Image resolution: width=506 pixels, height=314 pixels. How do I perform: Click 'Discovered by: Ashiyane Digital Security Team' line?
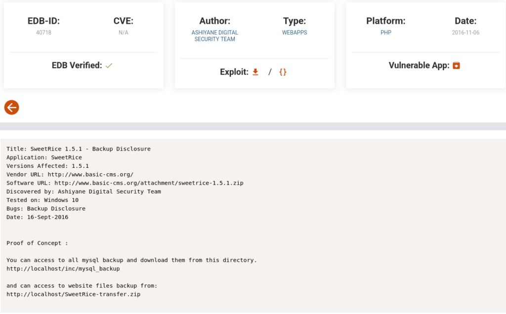tap(84, 192)
